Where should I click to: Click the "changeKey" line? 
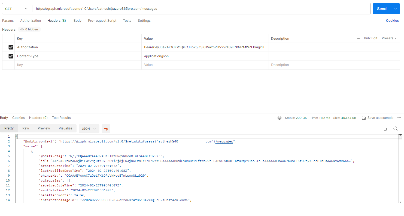(x=94, y=176)
